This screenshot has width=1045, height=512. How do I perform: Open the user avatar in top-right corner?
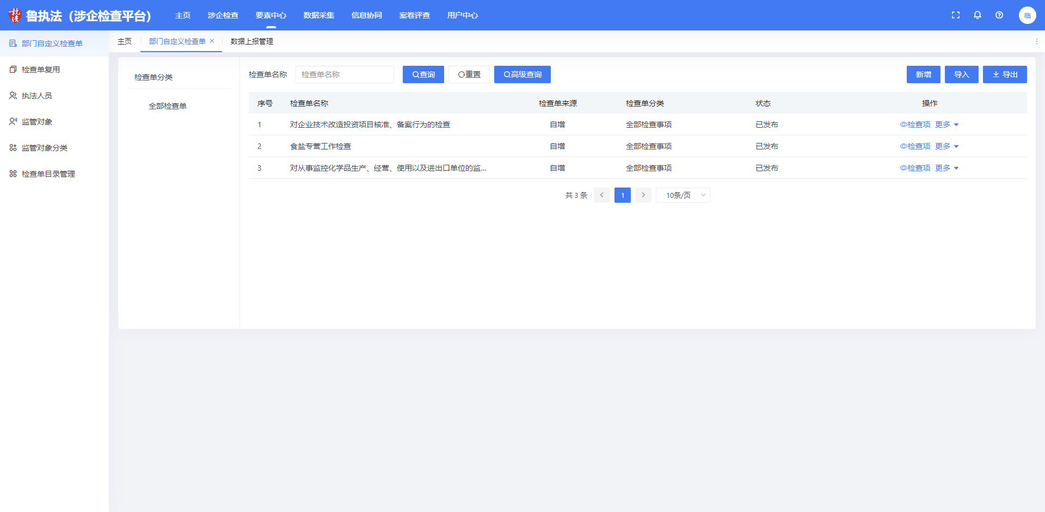click(1027, 15)
